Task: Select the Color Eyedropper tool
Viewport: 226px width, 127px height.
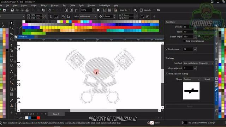Action: coord(12,100)
